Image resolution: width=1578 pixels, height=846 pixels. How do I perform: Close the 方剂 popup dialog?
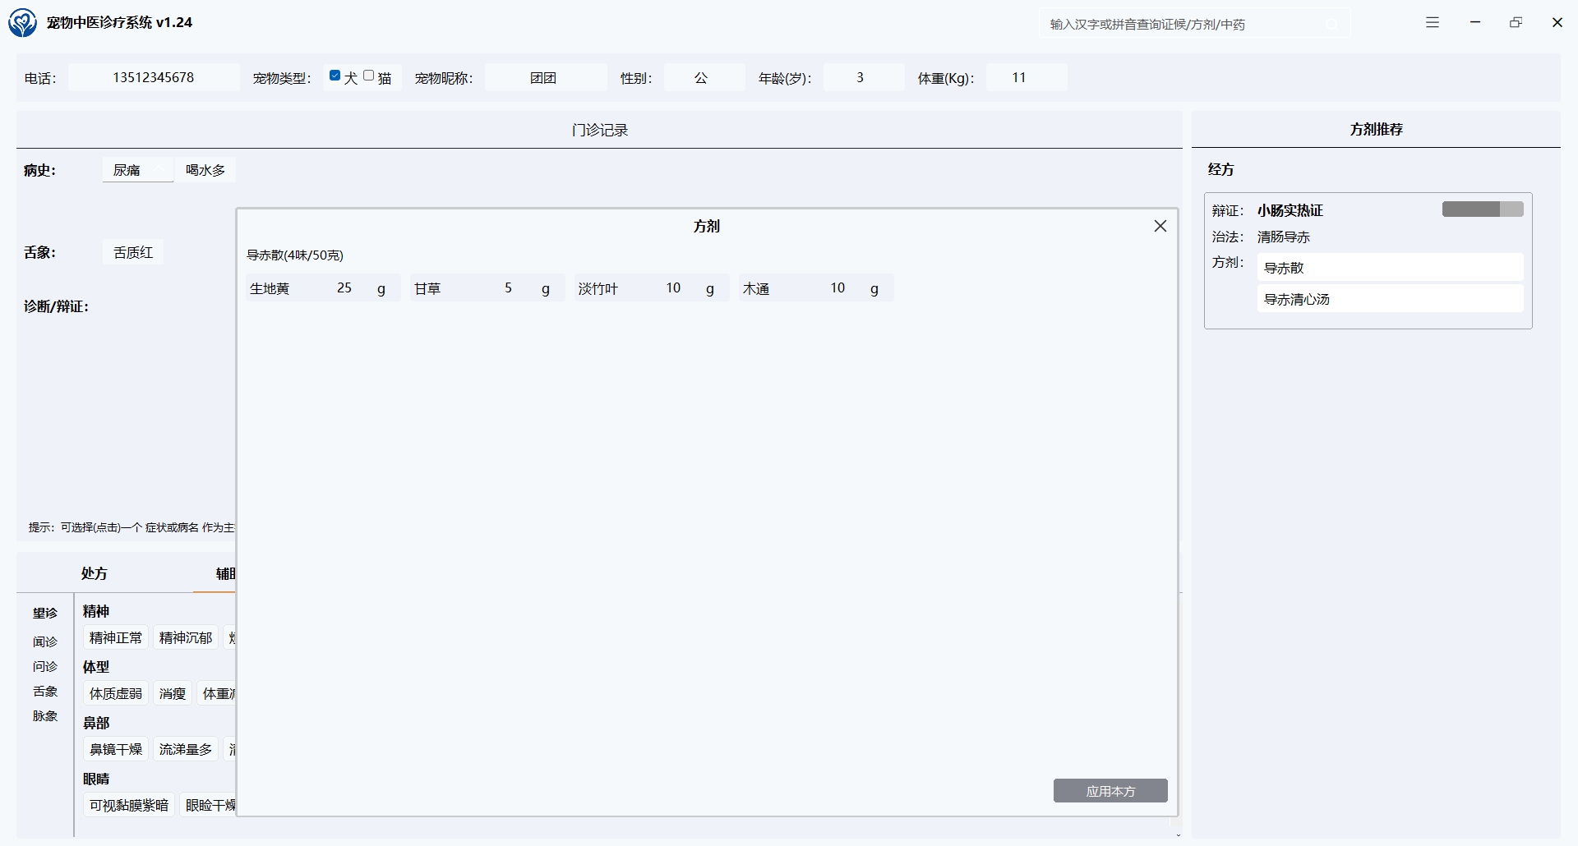pyautogui.click(x=1160, y=226)
